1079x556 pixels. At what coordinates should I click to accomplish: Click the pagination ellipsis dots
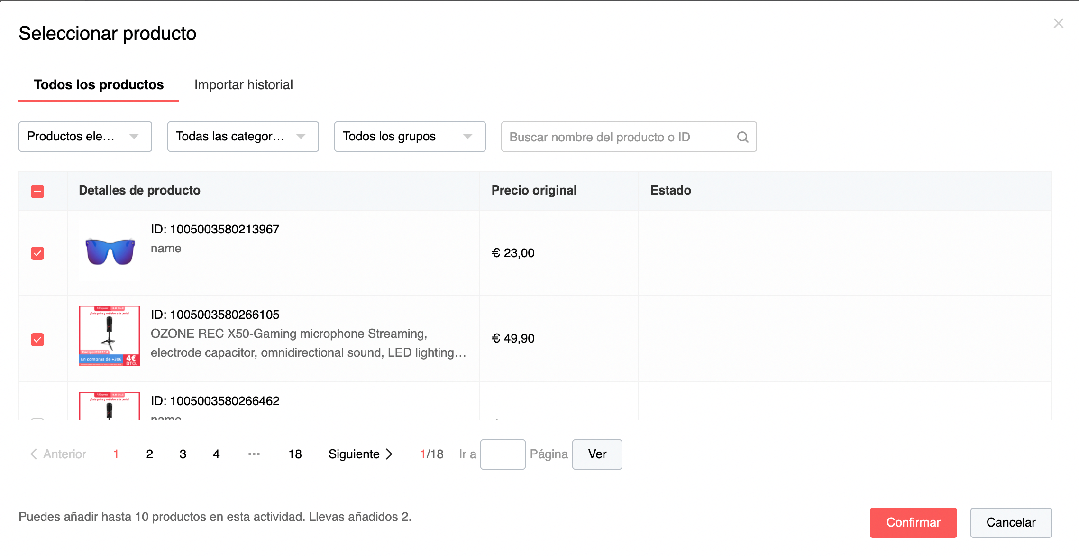click(x=254, y=454)
